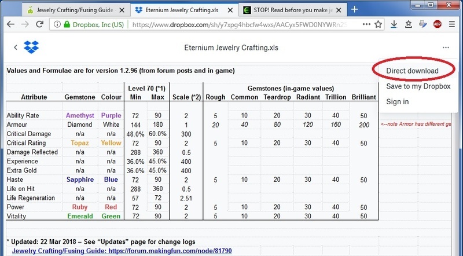
Task: Open a new tab with the plus button
Action: (355, 9)
